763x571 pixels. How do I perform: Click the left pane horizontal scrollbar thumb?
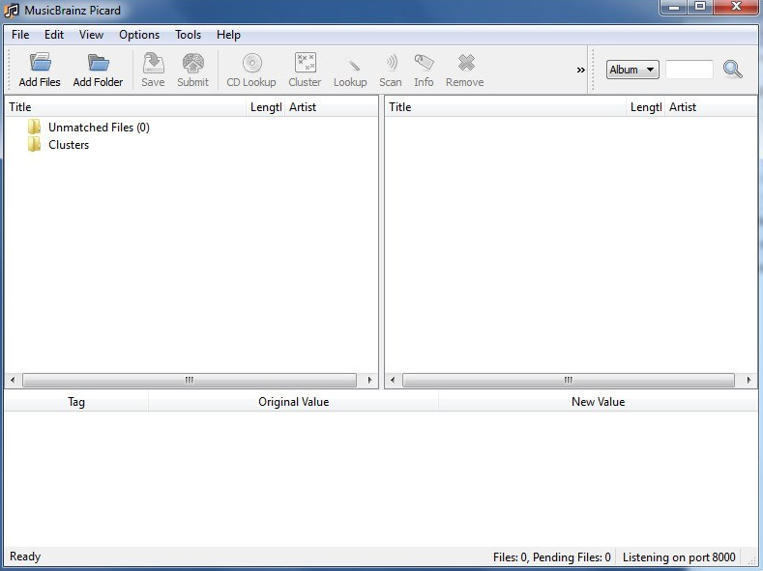coord(190,380)
